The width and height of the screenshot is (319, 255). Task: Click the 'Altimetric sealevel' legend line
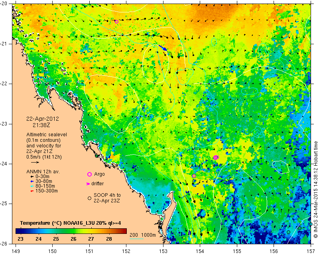click(47, 135)
